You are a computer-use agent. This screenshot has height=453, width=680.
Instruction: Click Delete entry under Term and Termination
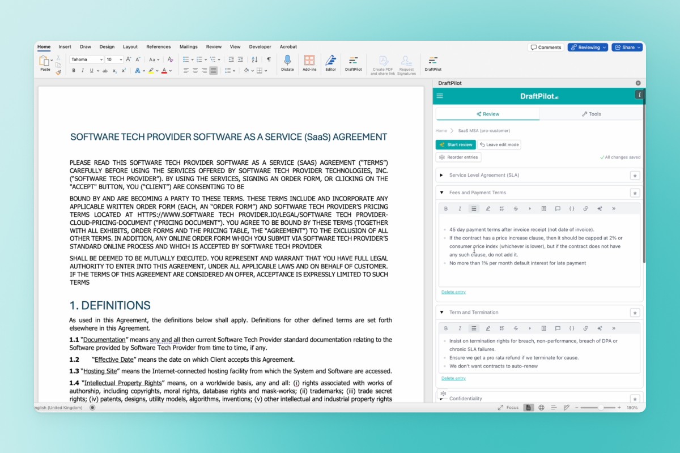453,378
